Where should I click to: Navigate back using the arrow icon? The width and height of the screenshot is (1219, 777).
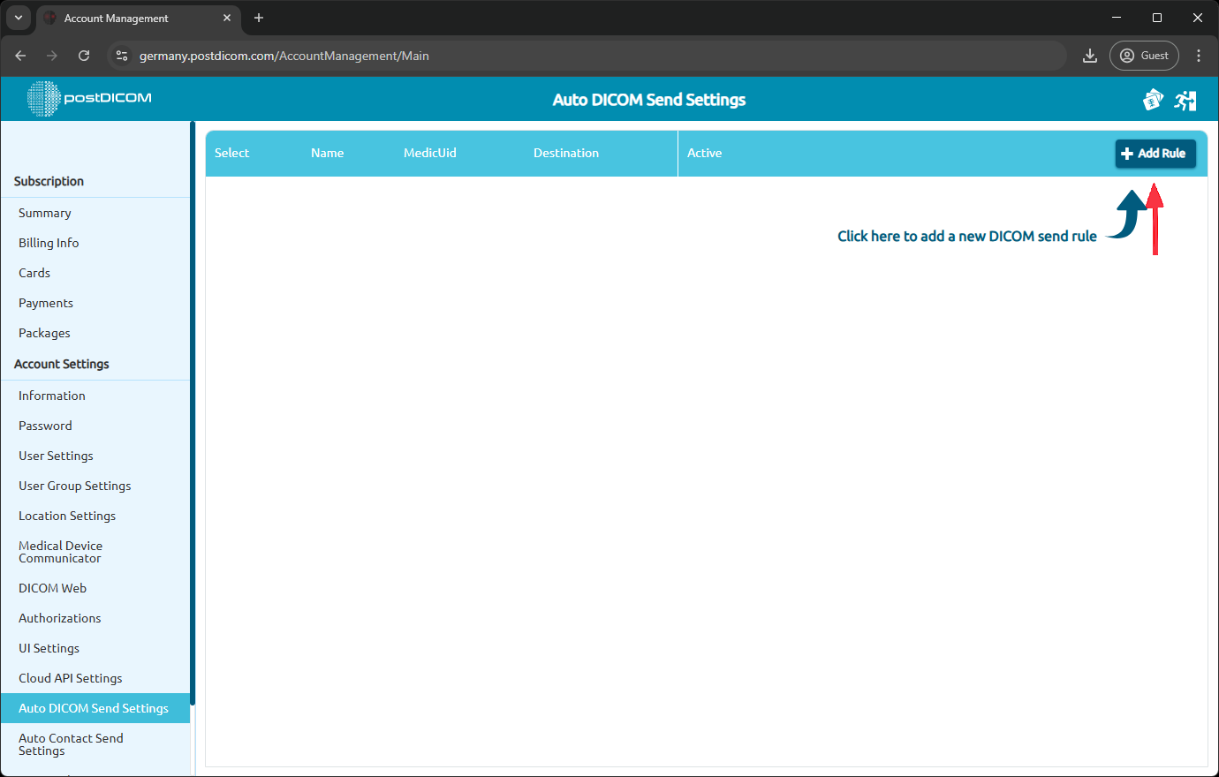[x=20, y=55]
